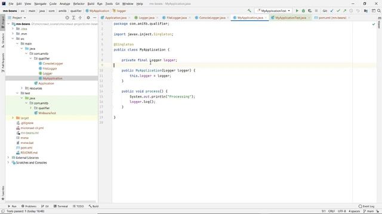Open the Run tool window button
The width and height of the screenshot is (382, 214).
point(12,206)
